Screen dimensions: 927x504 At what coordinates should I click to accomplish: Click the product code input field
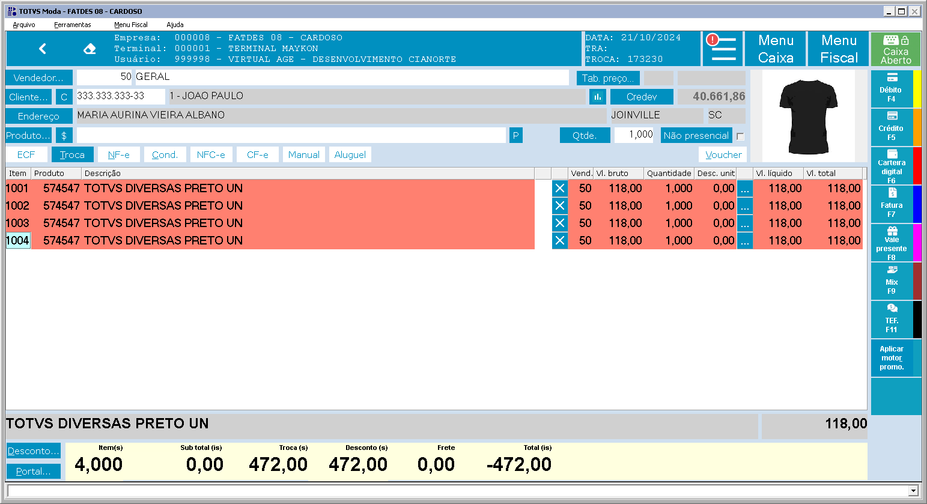click(x=291, y=135)
